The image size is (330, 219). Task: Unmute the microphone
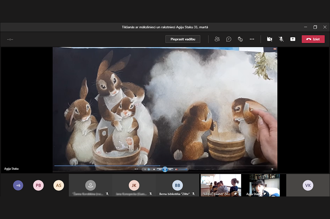[281, 39]
